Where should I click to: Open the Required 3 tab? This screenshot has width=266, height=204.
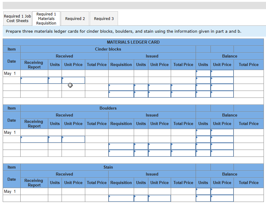coord(104,18)
